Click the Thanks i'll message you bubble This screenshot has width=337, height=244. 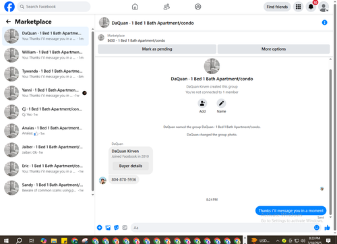pyautogui.click(x=290, y=210)
